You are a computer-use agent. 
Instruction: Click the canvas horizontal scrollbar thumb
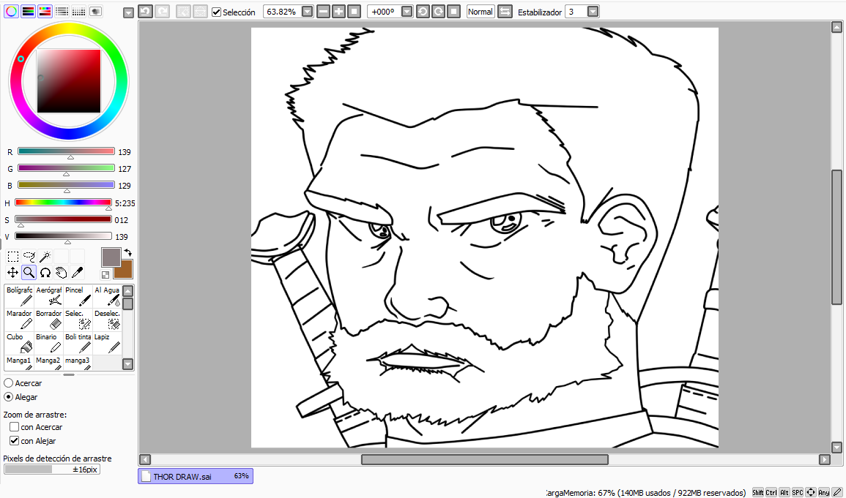[x=484, y=459]
